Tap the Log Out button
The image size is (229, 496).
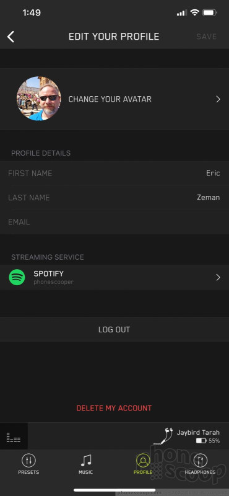click(x=114, y=329)
